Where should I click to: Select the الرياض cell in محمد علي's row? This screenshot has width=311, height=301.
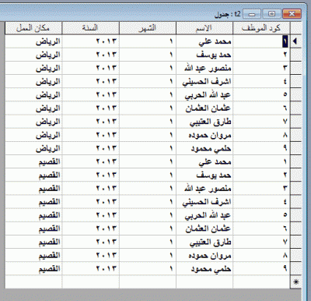[x=33, y=41]
